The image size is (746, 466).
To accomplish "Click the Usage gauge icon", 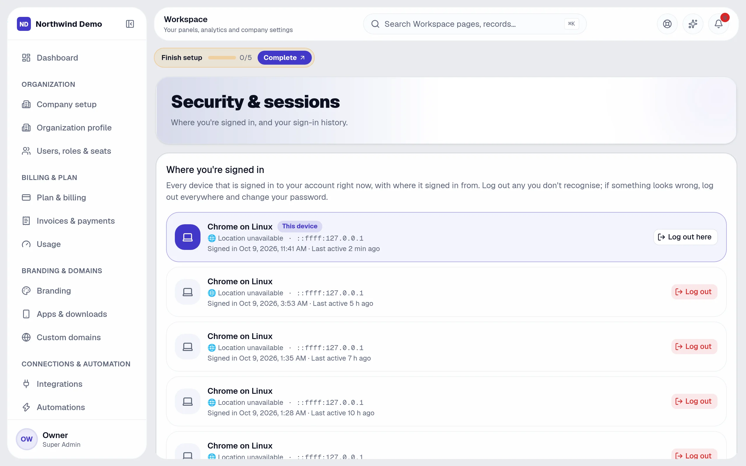I will [26, 244].
